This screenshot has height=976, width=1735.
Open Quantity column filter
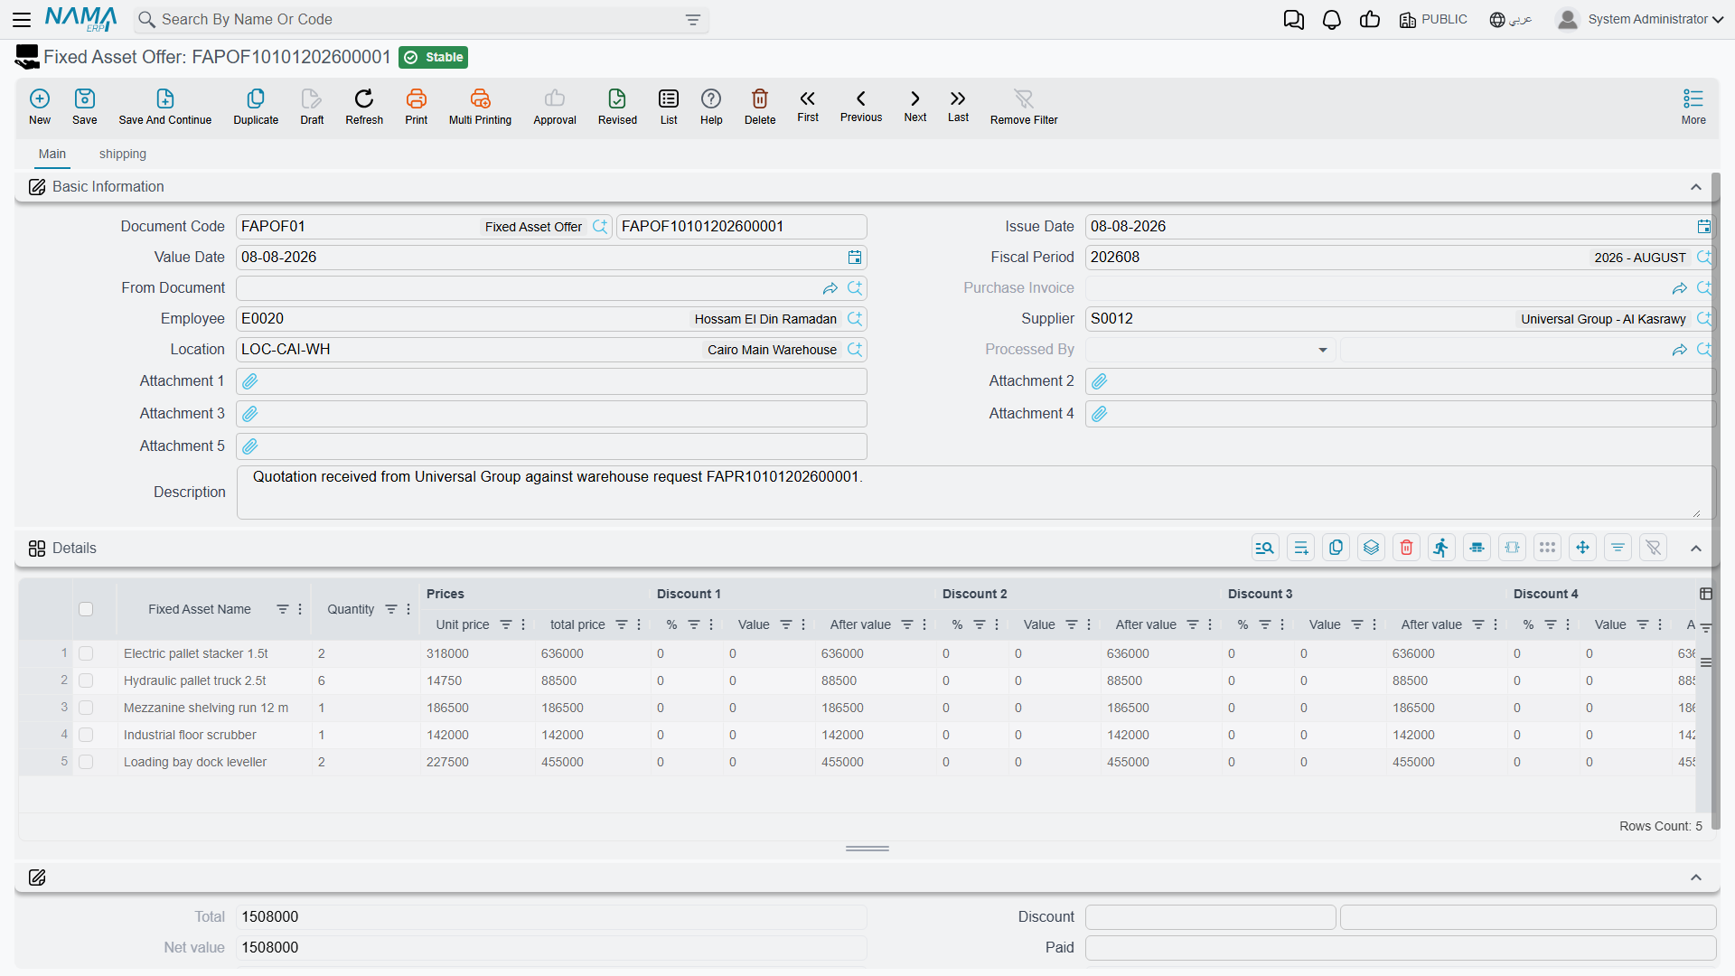tap(391, 609)
